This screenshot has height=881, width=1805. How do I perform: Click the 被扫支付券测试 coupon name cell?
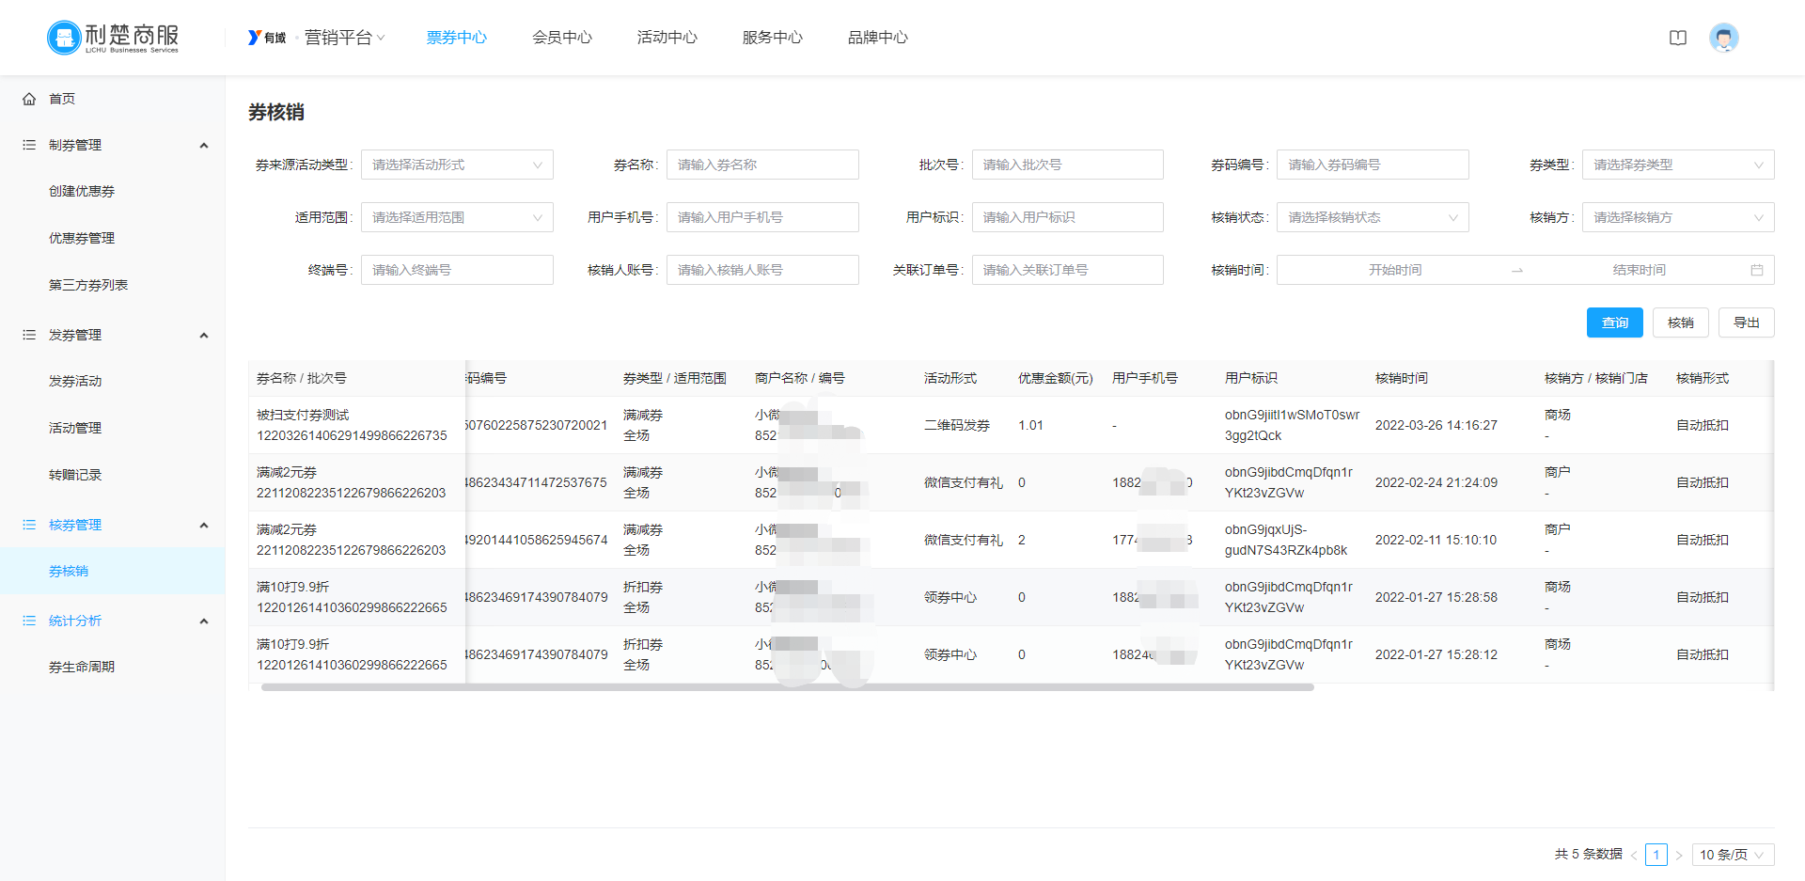(303, 415)
